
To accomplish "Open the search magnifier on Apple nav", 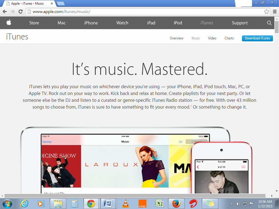I will point(269,23).
